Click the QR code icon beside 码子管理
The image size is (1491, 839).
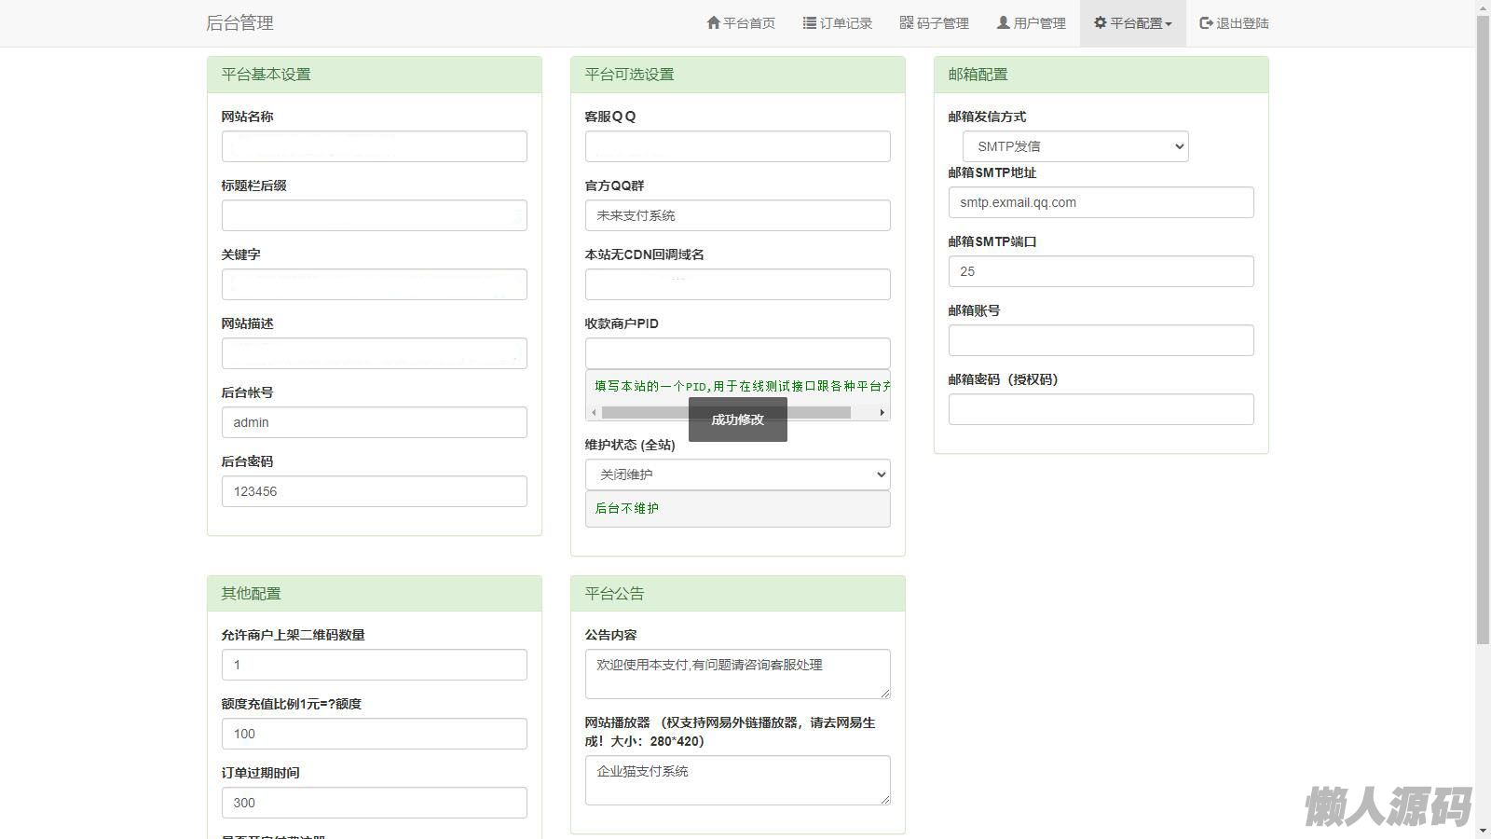point(907,22)
